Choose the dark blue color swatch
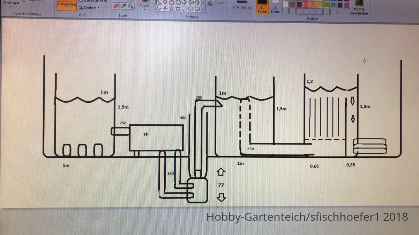Viewport: 419px width, 235px height. coord(339,5)
